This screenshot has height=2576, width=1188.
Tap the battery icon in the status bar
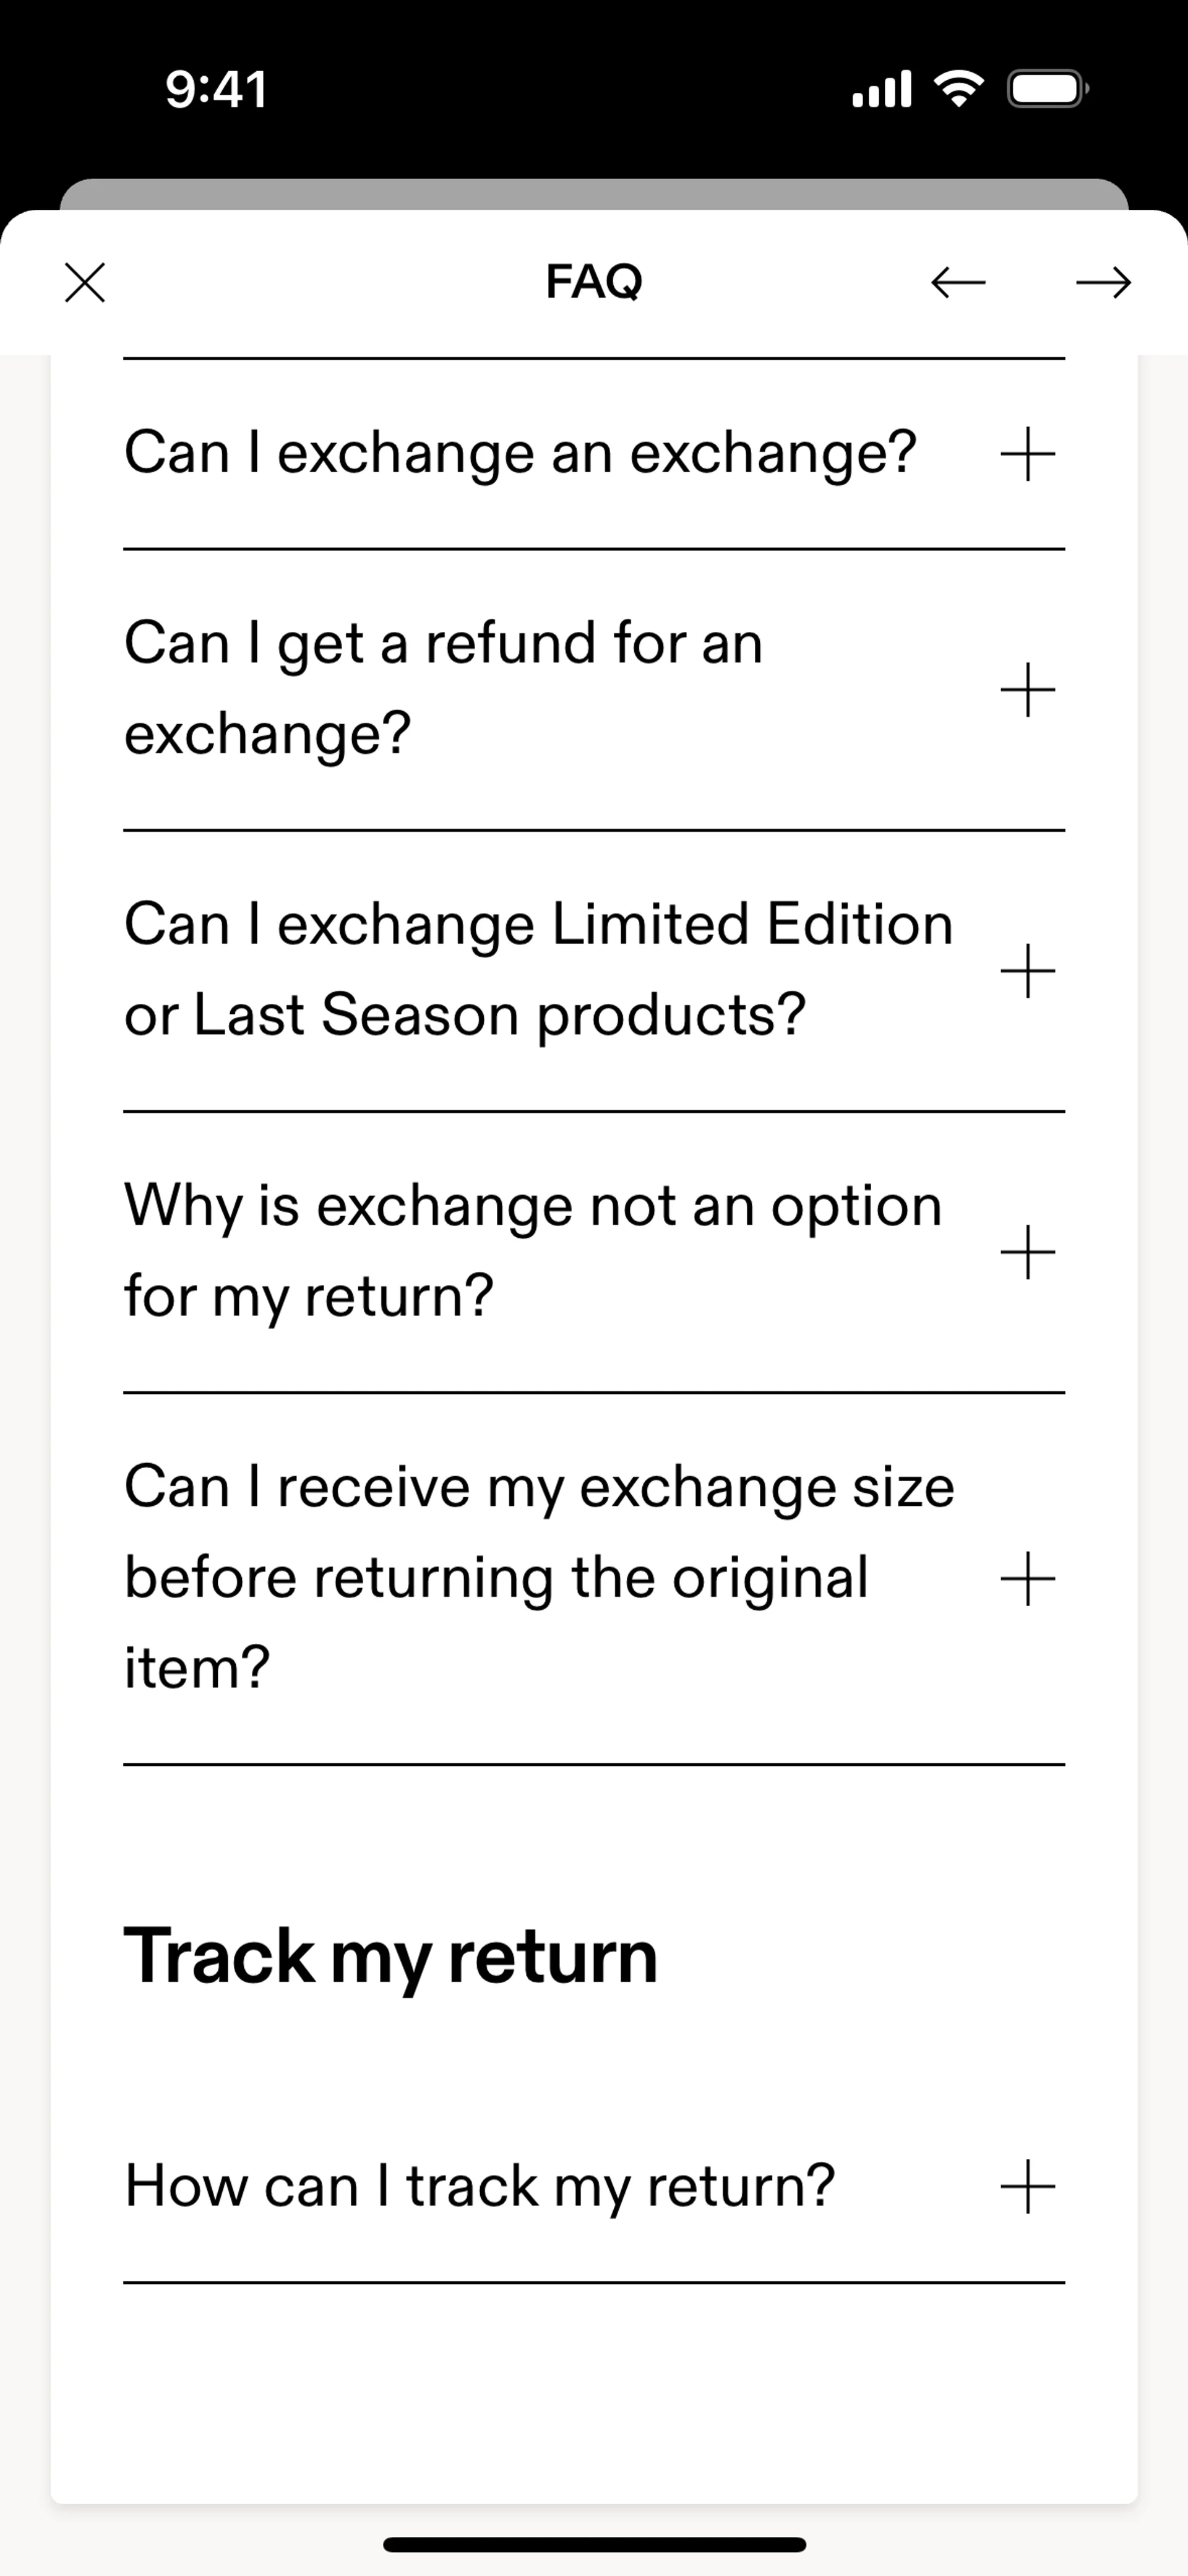(x=1046, y=90)
